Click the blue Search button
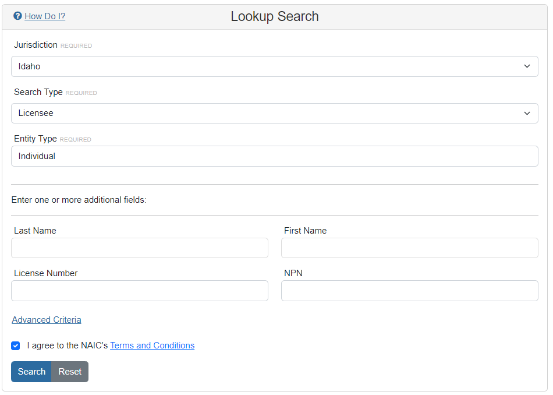This screenshot has height=395, width=553. (31, 372)
